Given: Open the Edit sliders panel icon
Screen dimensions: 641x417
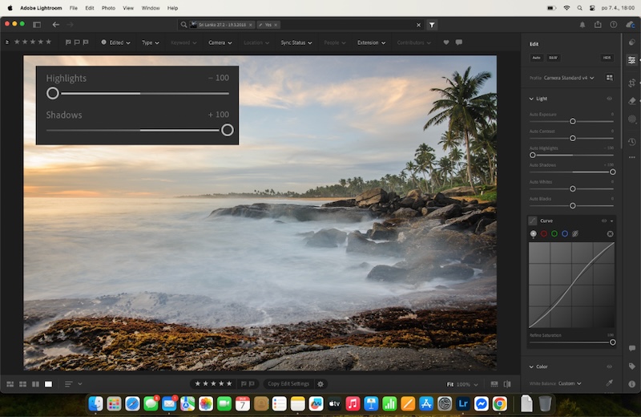Looking at the screenshot, I should tap(631, 60).
